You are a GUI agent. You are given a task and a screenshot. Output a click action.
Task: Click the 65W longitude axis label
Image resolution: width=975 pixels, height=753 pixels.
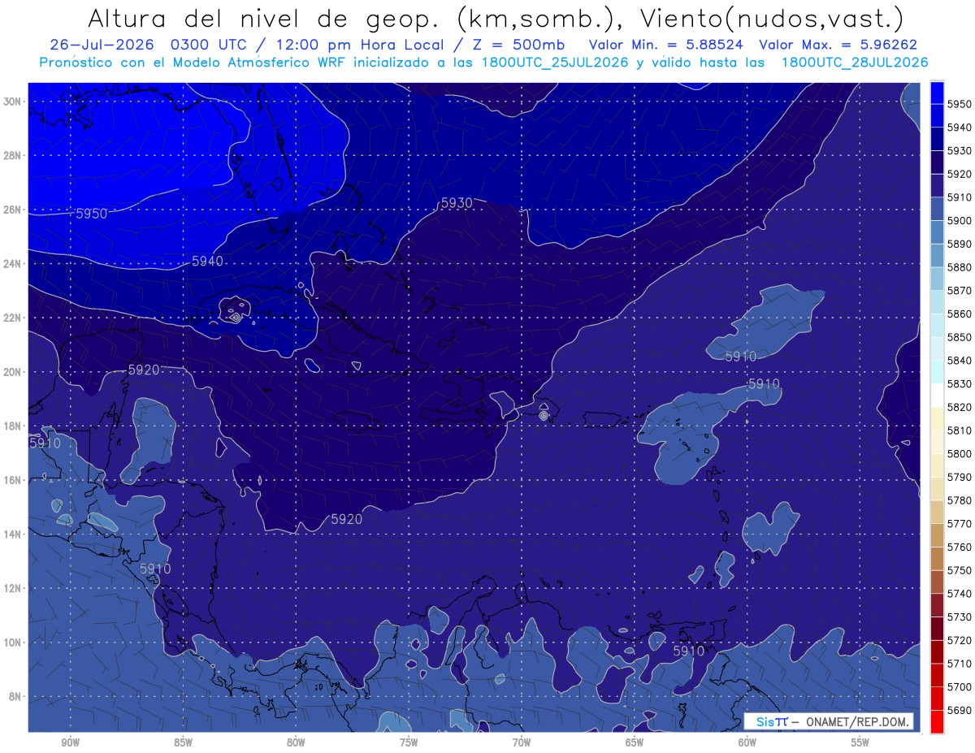click(635, 743)
